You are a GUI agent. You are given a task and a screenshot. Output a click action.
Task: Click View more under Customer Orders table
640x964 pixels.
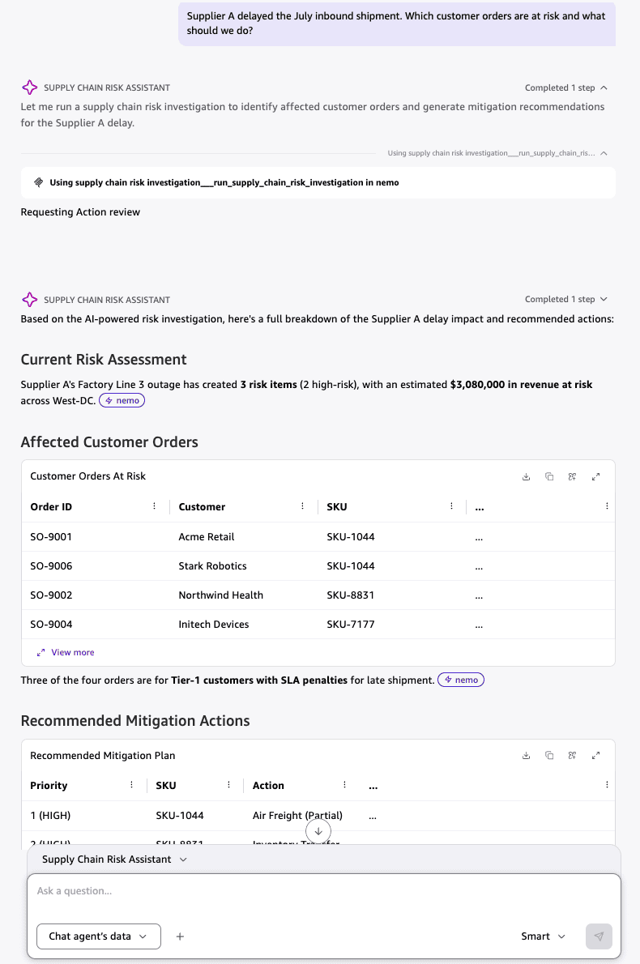click(66, 652)
